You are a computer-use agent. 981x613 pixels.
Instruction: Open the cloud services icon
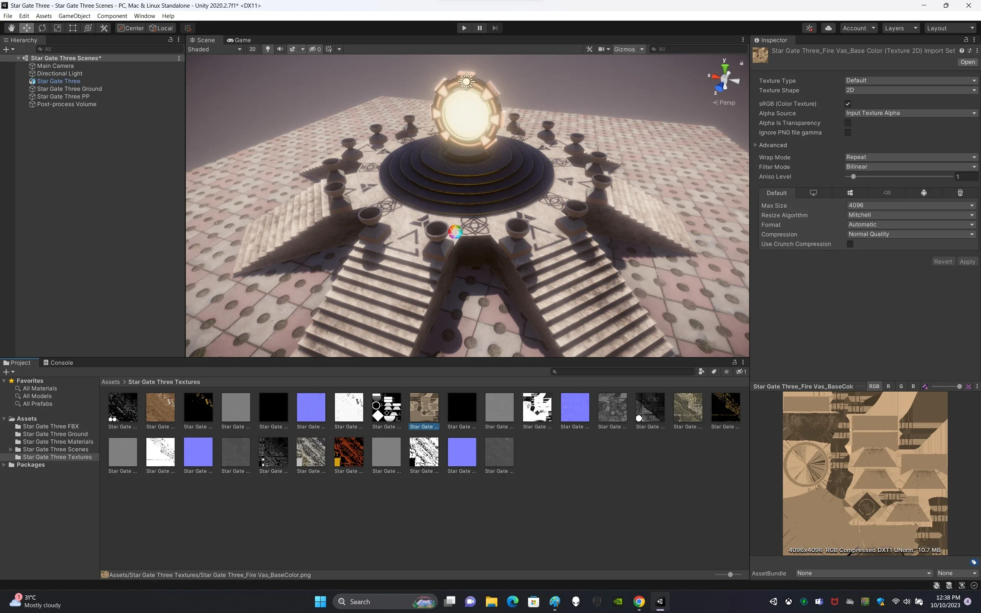pyautogui.click(x=828, y=28)
